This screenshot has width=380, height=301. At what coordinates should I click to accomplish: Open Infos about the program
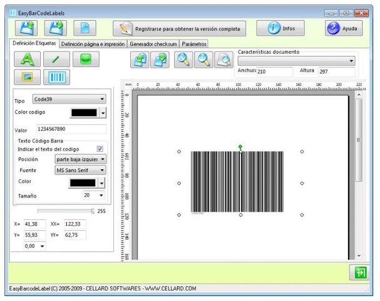coord(280,28)
